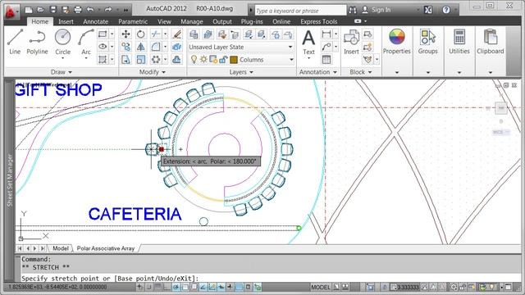
Task: Switch to the Model layout tab
Action: coord(60,248)
